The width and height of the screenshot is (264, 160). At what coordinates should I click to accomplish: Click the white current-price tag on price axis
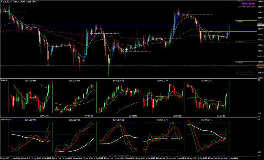tap(261, 25)
